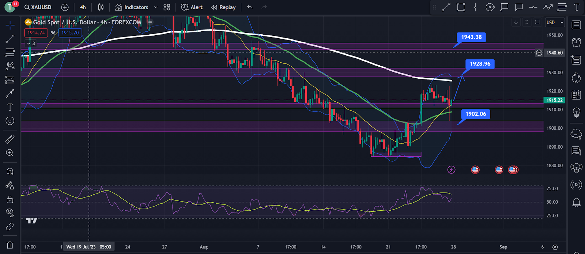Open the 4h interval selector

83,7
